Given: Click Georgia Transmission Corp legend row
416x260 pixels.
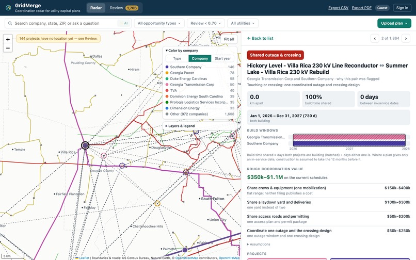Looking at the screenshot, I should pos(200,85).
